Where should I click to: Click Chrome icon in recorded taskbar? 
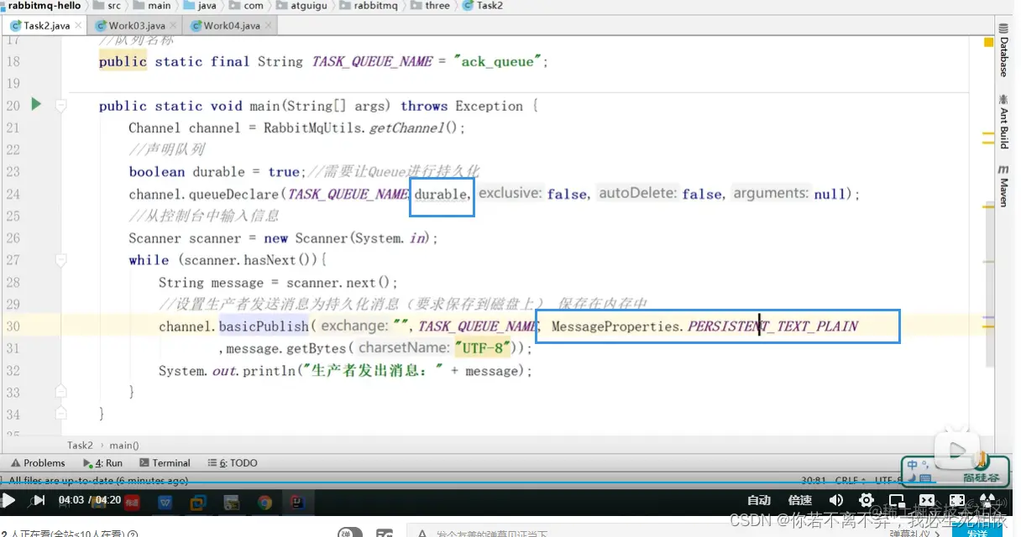tap(264, 503)
